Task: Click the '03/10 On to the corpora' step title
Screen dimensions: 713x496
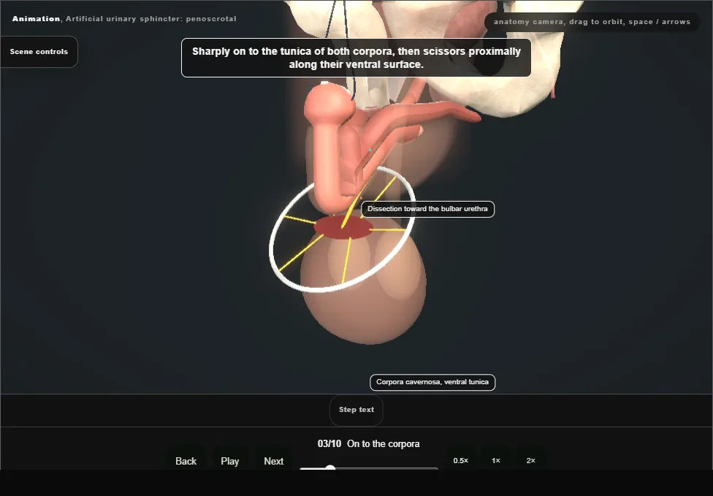Action: [368, 443]
